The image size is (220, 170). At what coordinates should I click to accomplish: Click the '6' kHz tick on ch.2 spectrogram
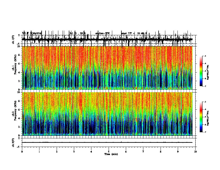tap(19, 110)
